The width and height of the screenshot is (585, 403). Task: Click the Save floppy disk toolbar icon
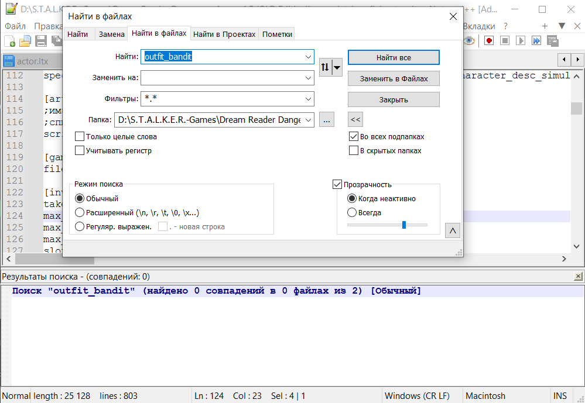(41, 41)
